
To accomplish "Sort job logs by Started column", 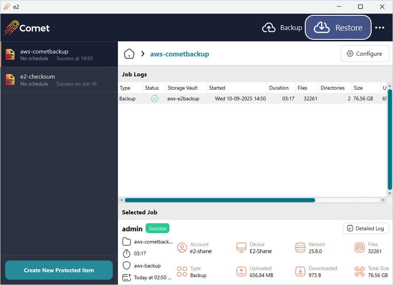I will pos(237,88).
